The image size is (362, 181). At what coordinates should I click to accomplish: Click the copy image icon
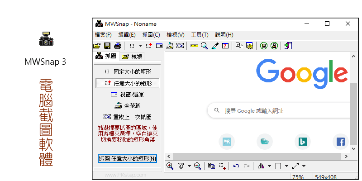[x=211, y=166]
